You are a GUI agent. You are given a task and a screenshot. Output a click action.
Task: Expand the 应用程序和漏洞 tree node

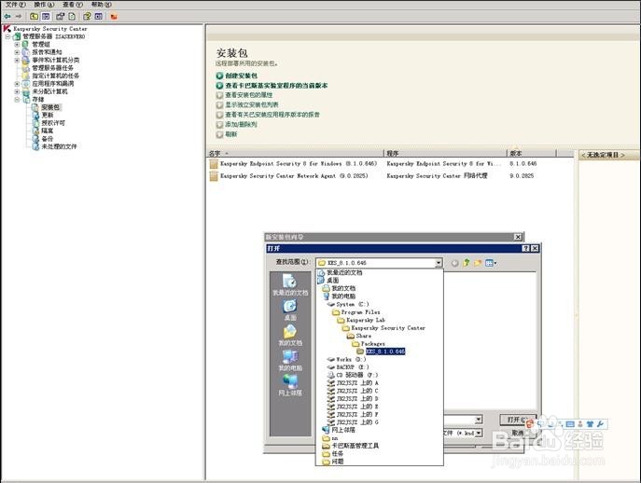[17, 84]
